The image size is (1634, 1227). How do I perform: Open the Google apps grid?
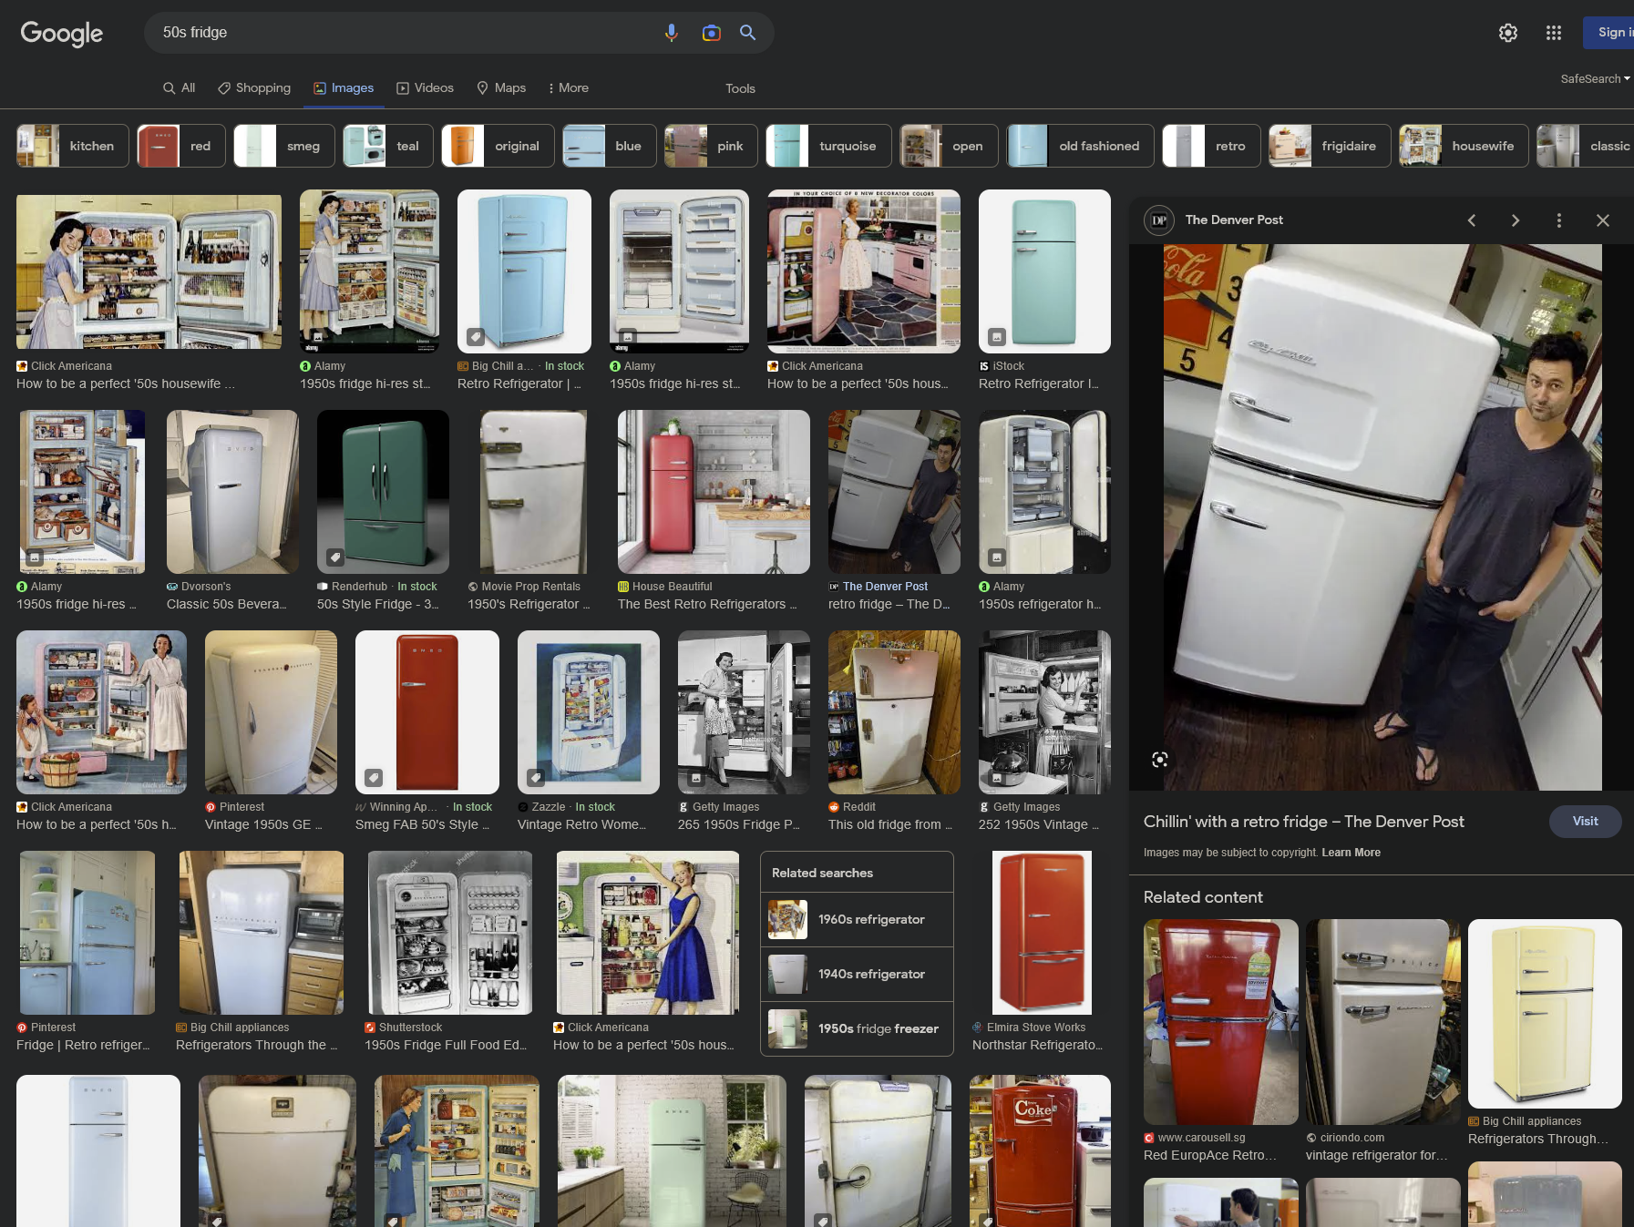(x=1554, y=33)
